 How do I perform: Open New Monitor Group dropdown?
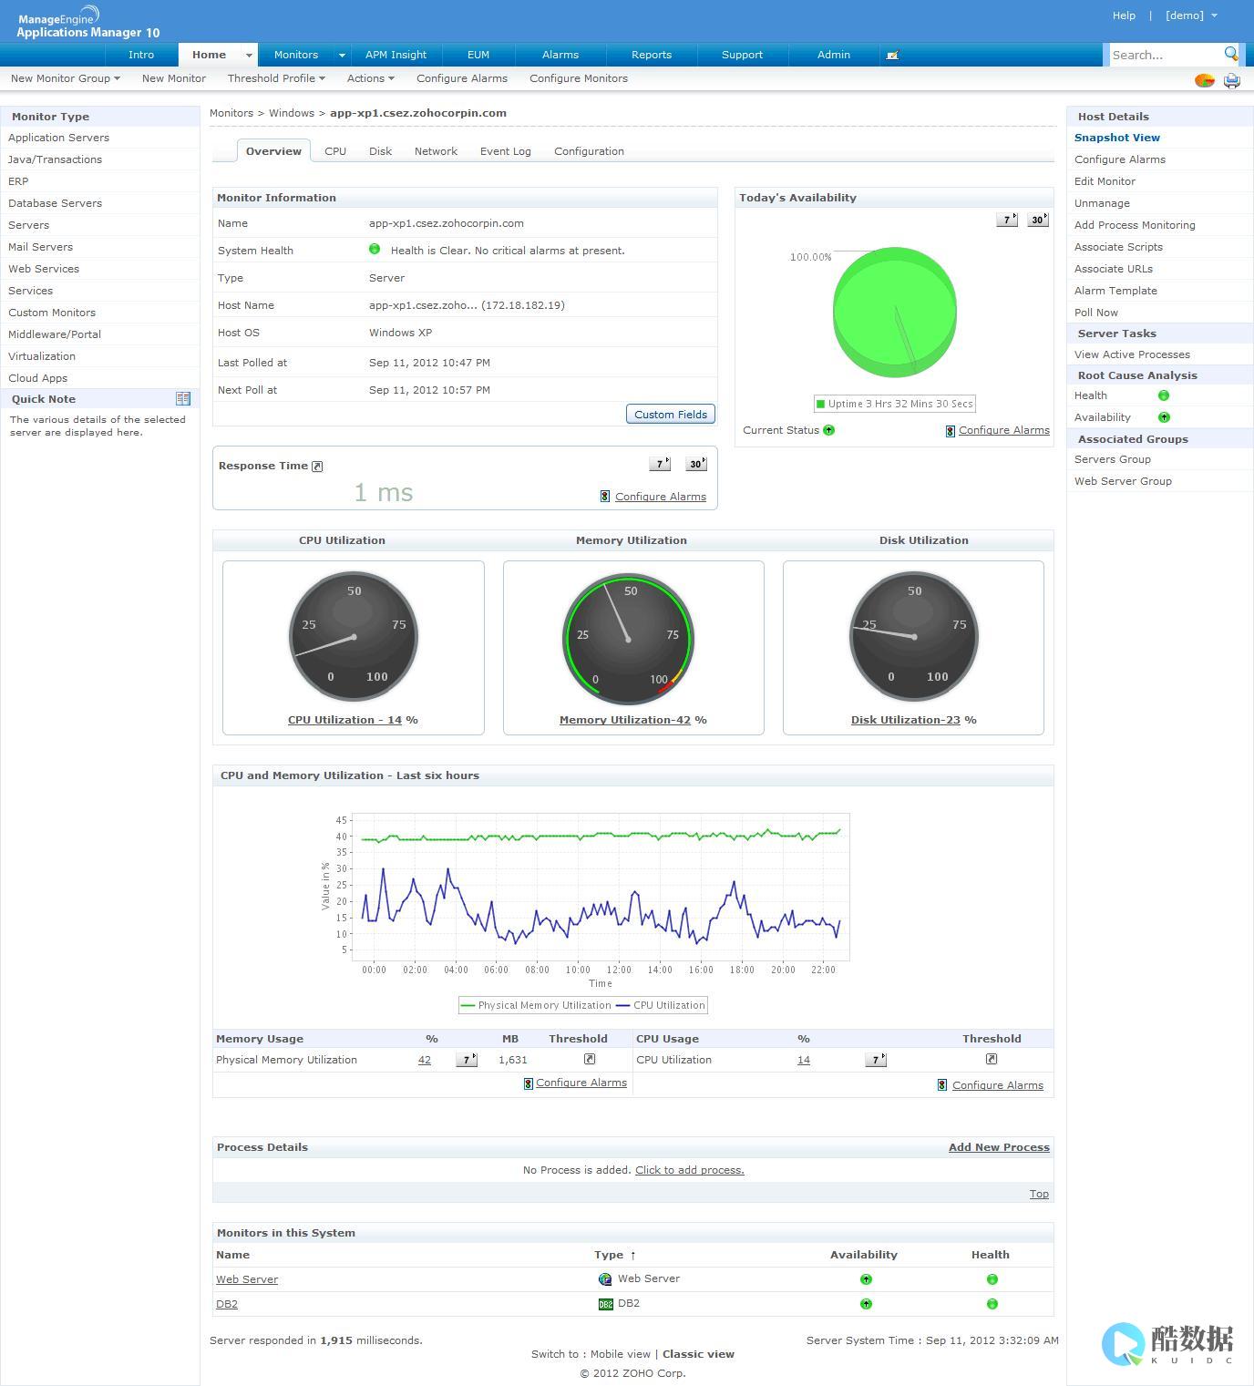click(x=66, y=78)
